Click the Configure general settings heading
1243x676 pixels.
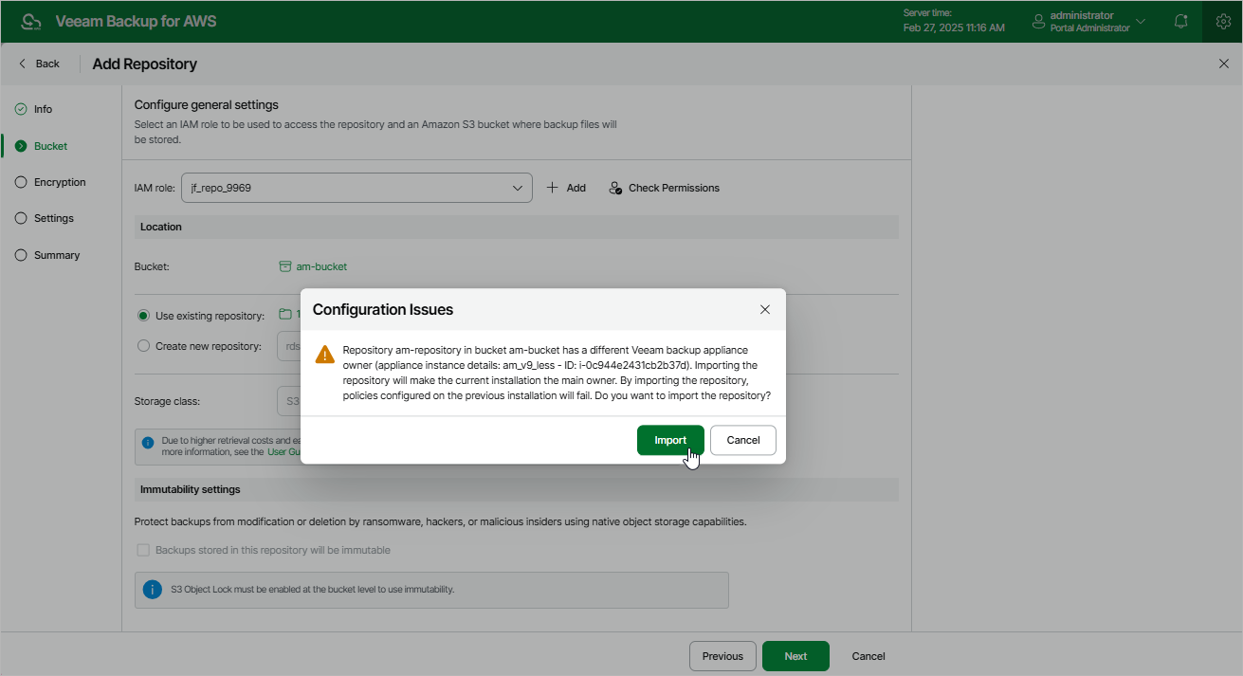[207, 104]
